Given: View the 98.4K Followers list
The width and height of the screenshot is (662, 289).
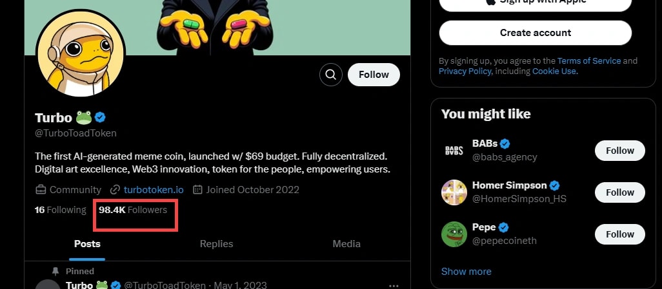Looking at the screenshot, I should click(x=133, y=210).
